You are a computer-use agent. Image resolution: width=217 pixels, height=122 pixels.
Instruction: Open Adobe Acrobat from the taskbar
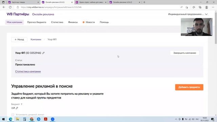(46, 119)
